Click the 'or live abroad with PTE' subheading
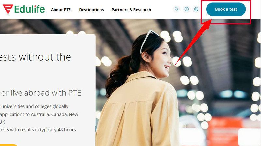Screen dimensions: 261x146 [41, 93]
